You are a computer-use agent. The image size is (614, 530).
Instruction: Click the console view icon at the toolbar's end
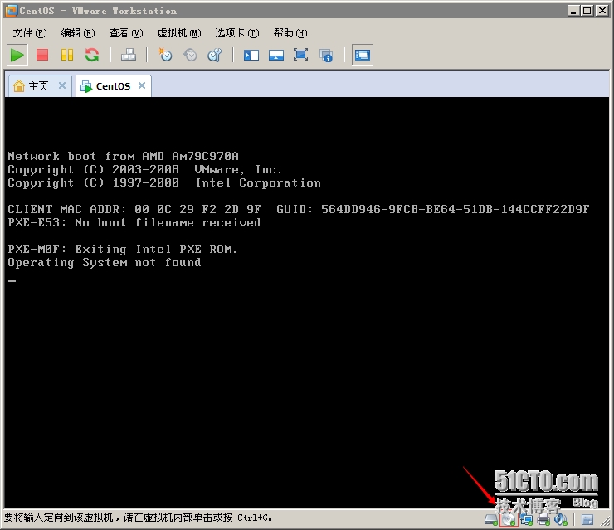pos(363,55)
